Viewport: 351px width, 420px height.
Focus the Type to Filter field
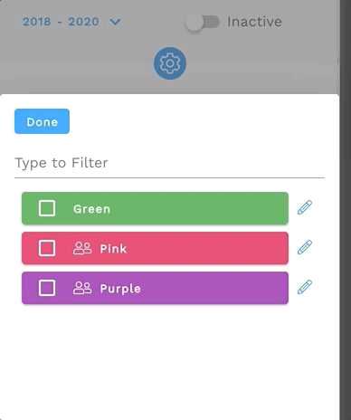(x=169, y=163)
